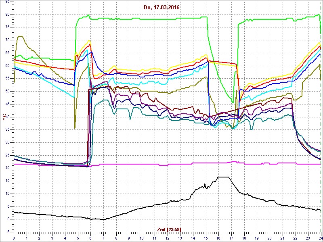Select the 35 label on the temperature axis
This screenshot has height=242, width=323.
click(7, 129)
